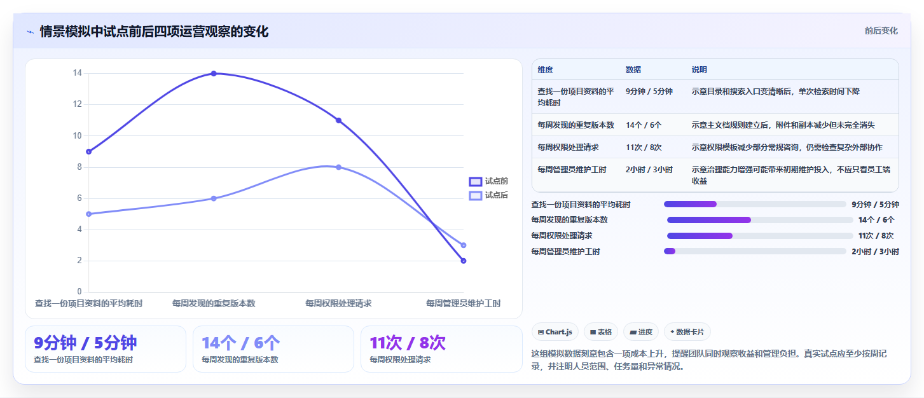Click the 数据 table column header
The image size is (924, 398).
(633, 70)
